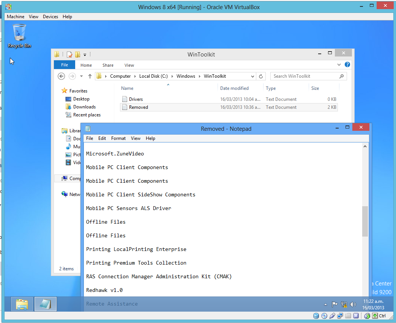Refresh the WinToolkit folder view

[x=261, y=76]
